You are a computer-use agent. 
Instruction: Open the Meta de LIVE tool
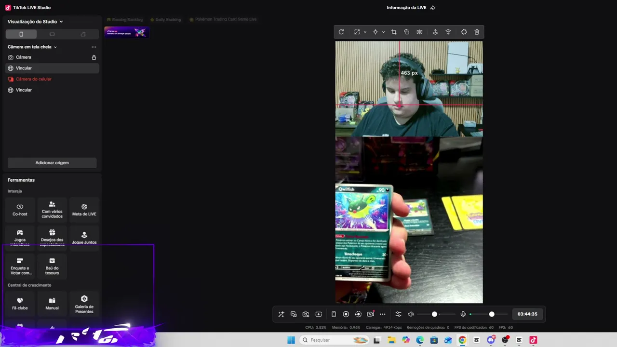[x=84, y=210]
